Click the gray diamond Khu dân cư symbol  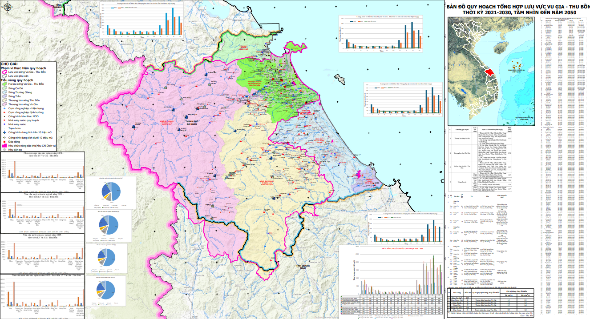click(x=4, y=150)
